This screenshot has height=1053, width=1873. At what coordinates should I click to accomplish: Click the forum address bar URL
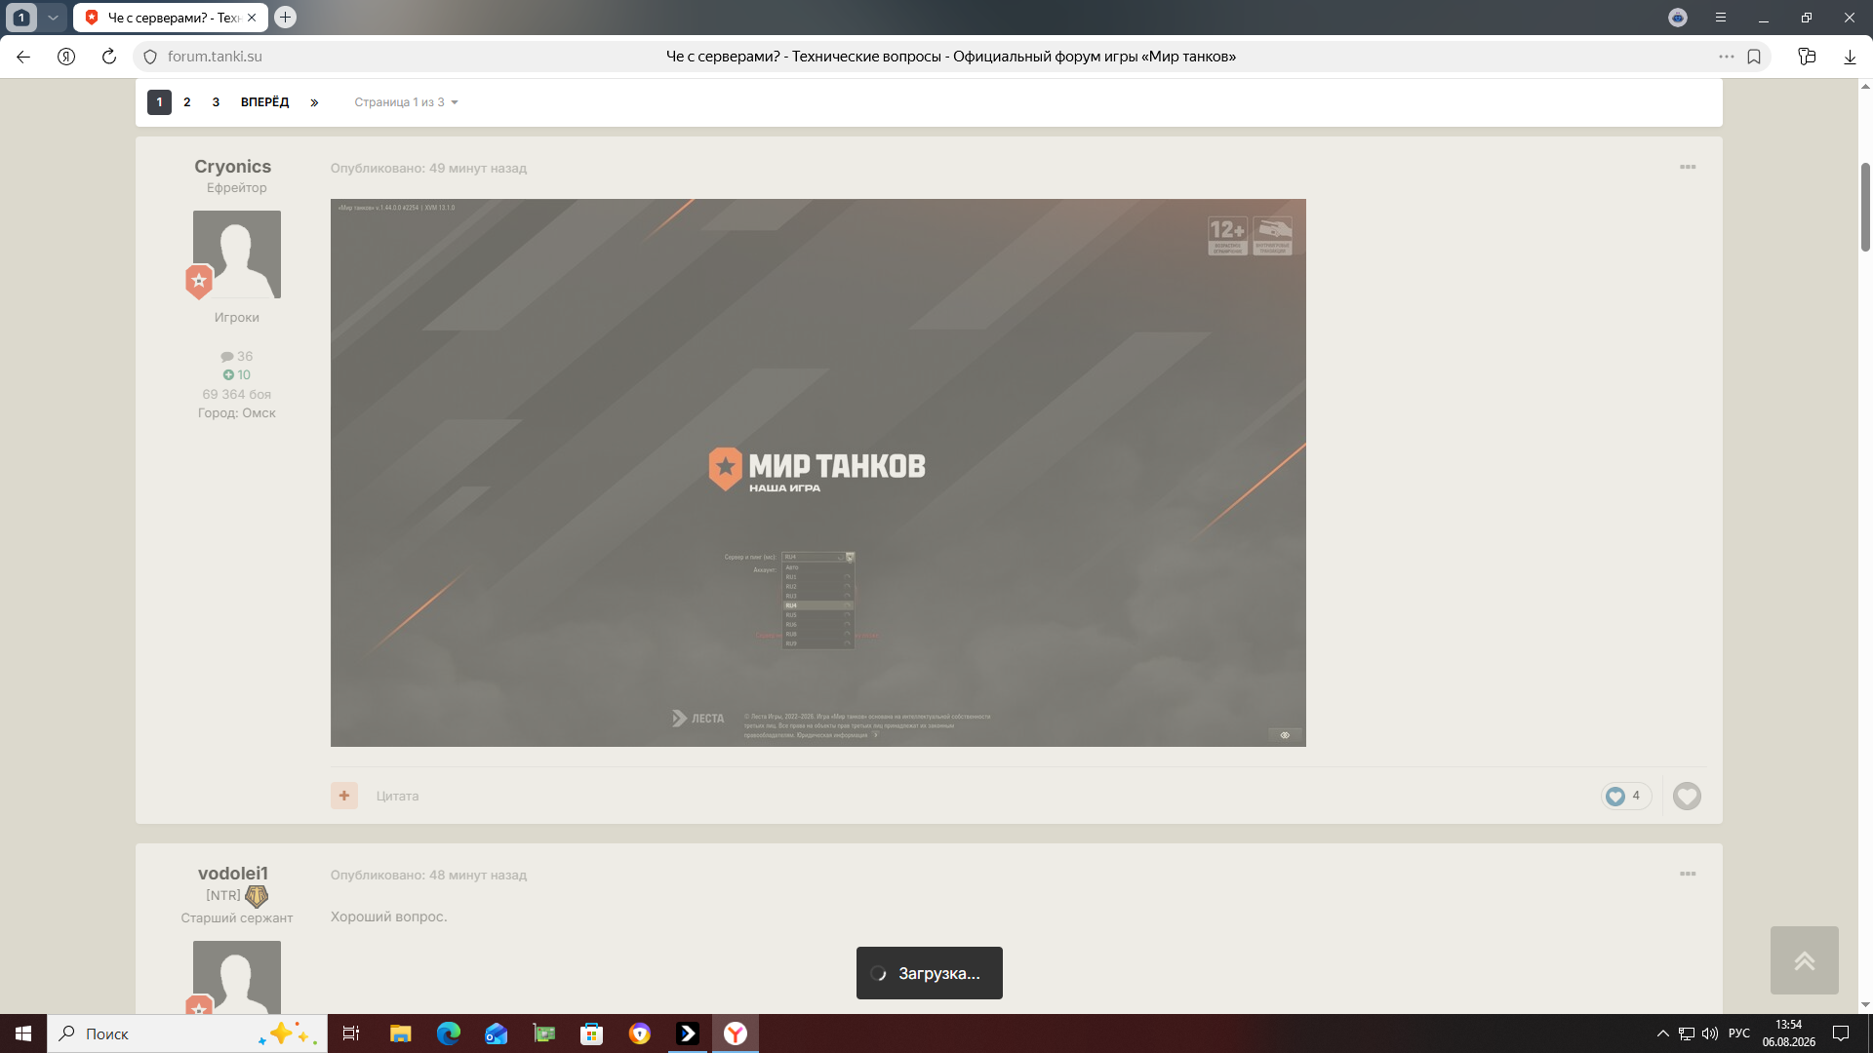point(215,57)
